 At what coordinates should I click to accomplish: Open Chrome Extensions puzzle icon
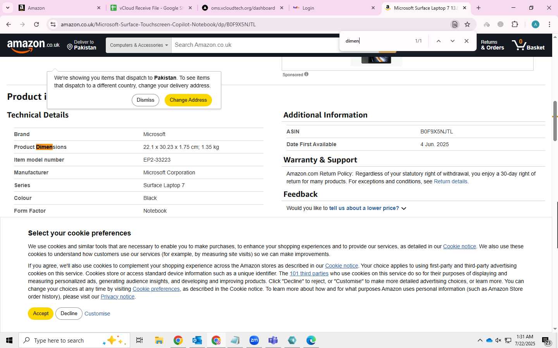[515, 24]
